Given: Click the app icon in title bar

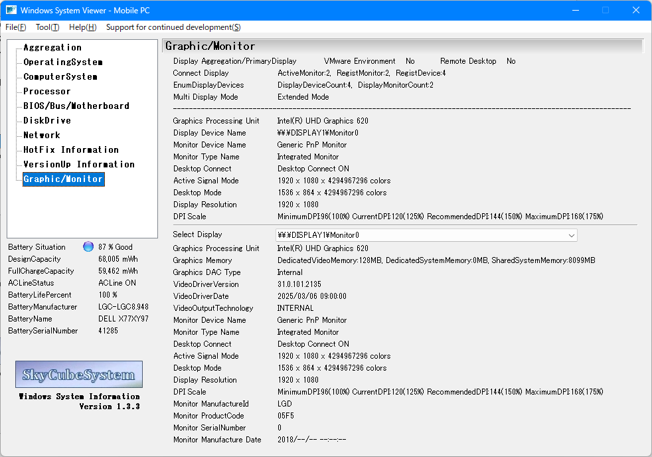Looking at the screenshot, I should [11, 10].
